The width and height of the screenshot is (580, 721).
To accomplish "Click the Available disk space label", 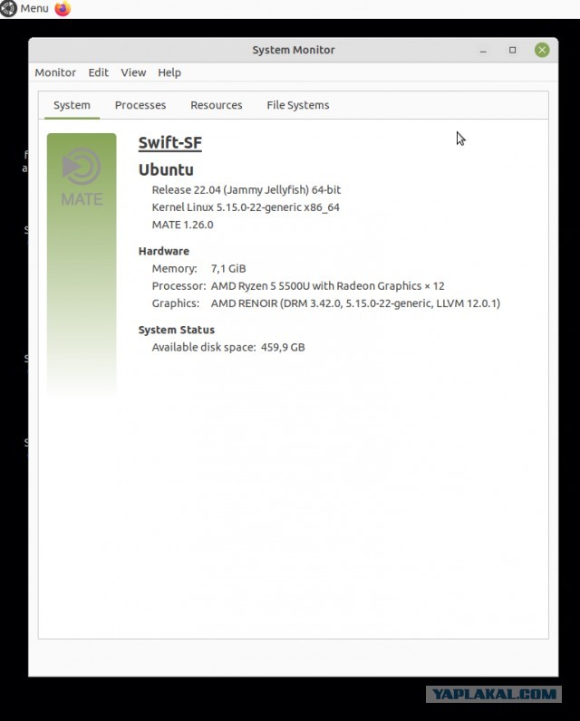I will click(204, 347).
